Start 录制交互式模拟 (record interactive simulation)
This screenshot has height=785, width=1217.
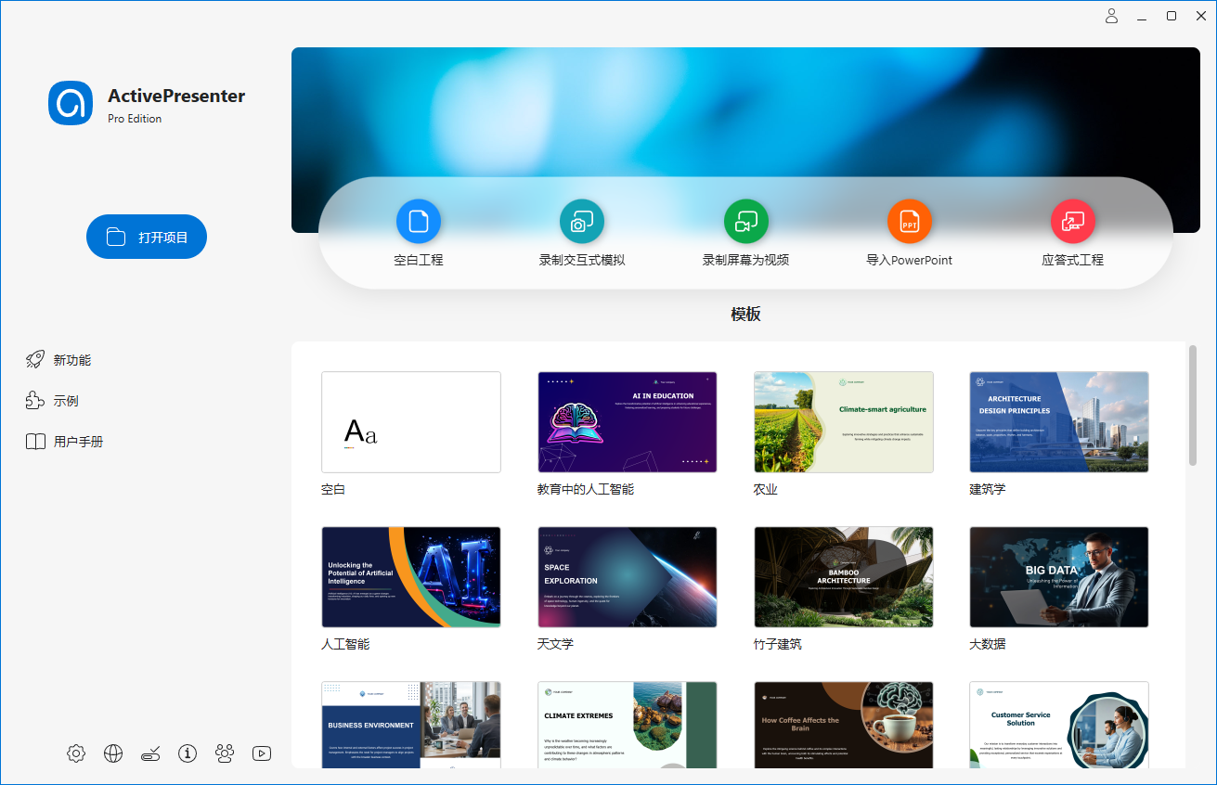[581, 233]
